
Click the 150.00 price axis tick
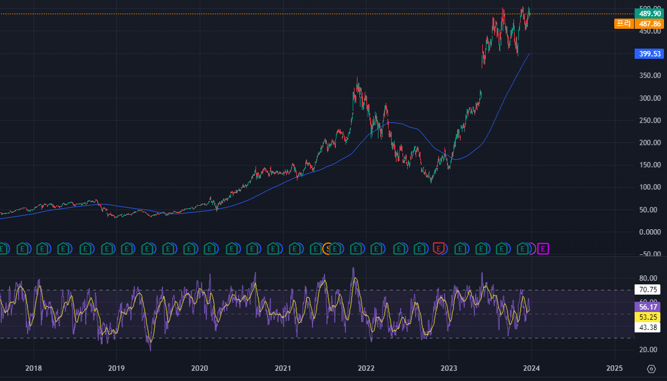coord(650,165)
